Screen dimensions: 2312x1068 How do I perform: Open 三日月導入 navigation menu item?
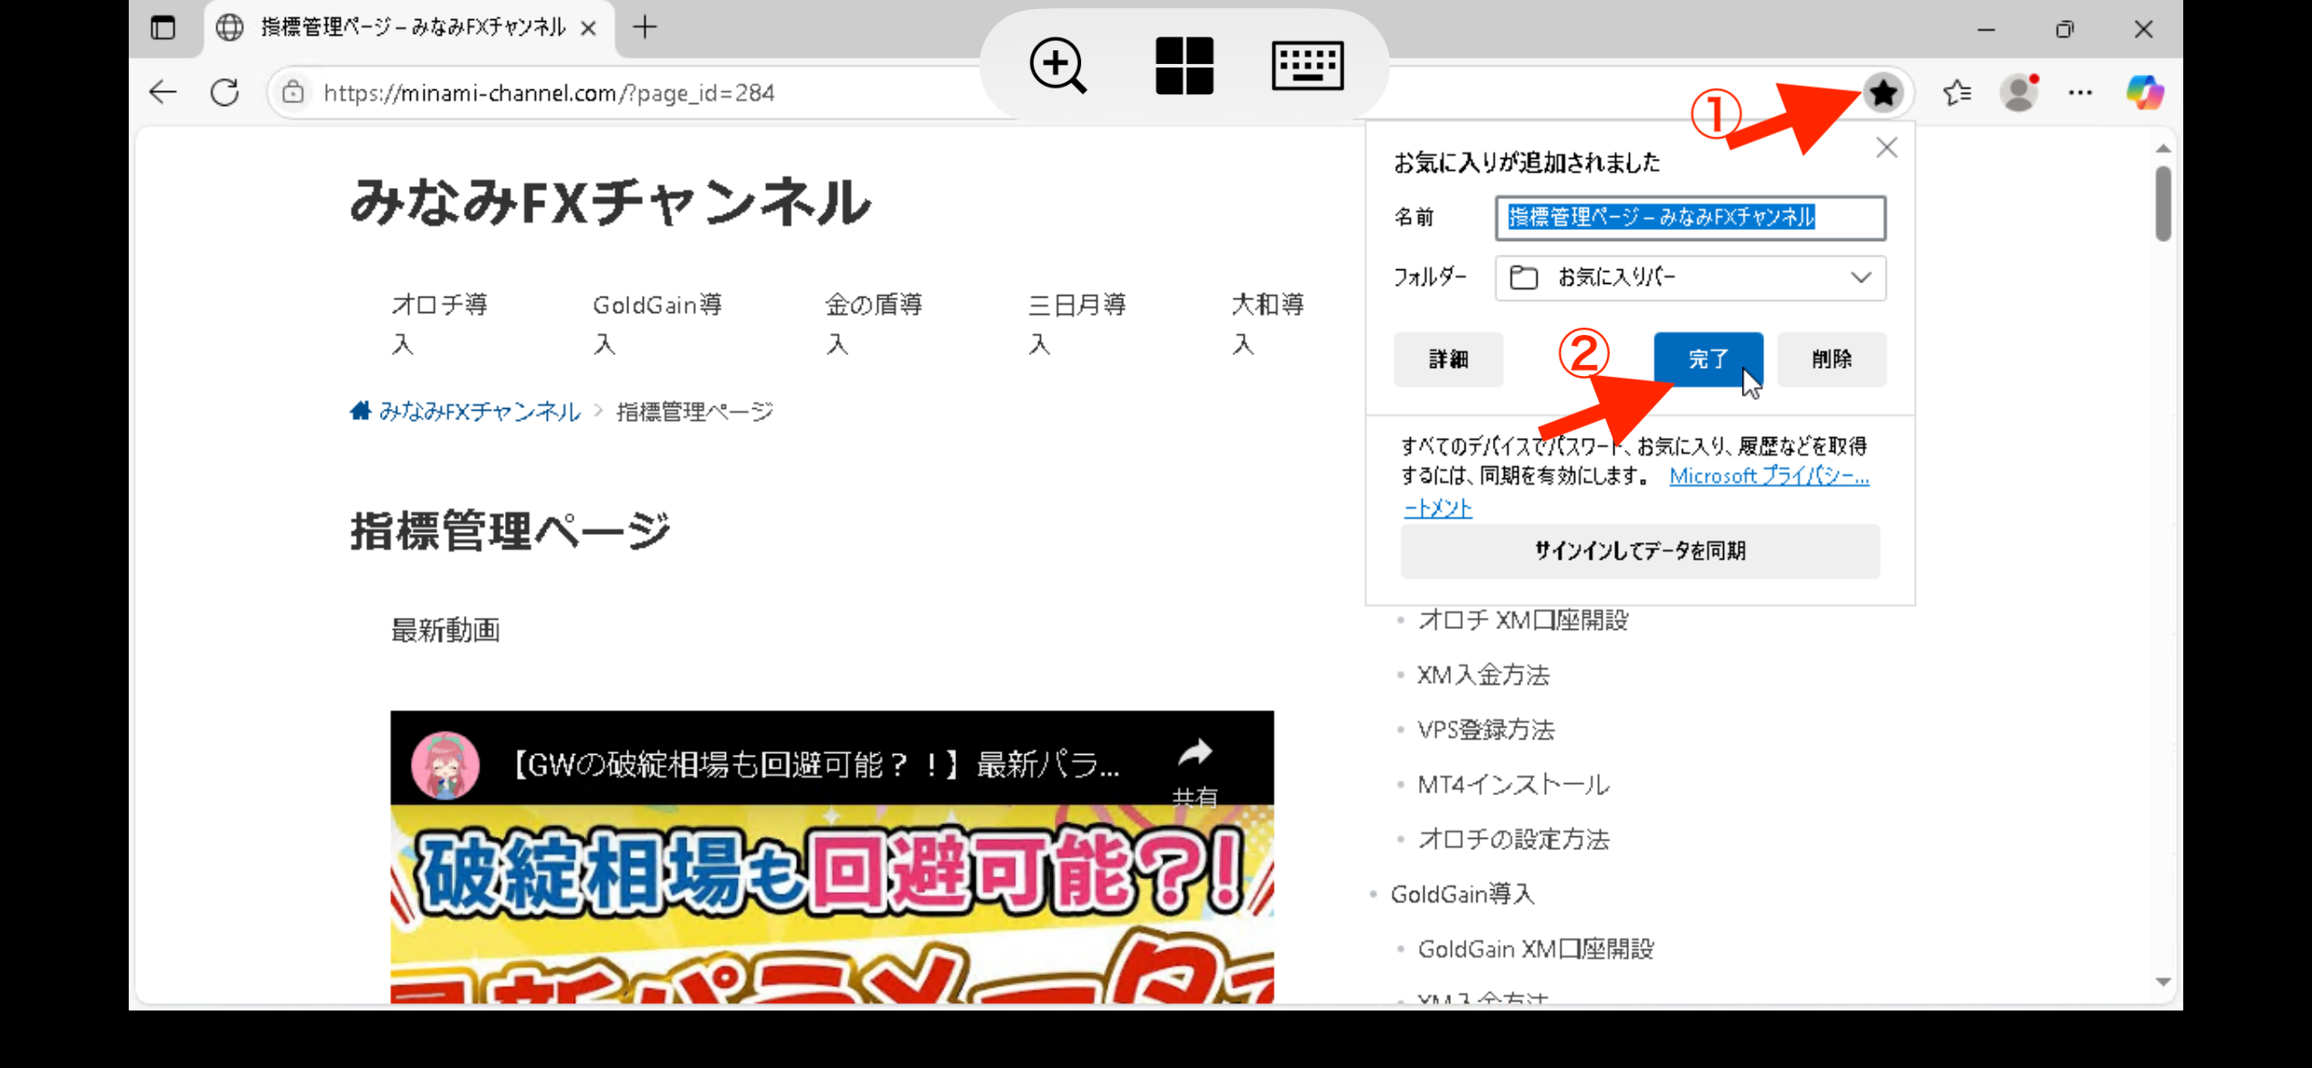click(x=1077, y=324)
